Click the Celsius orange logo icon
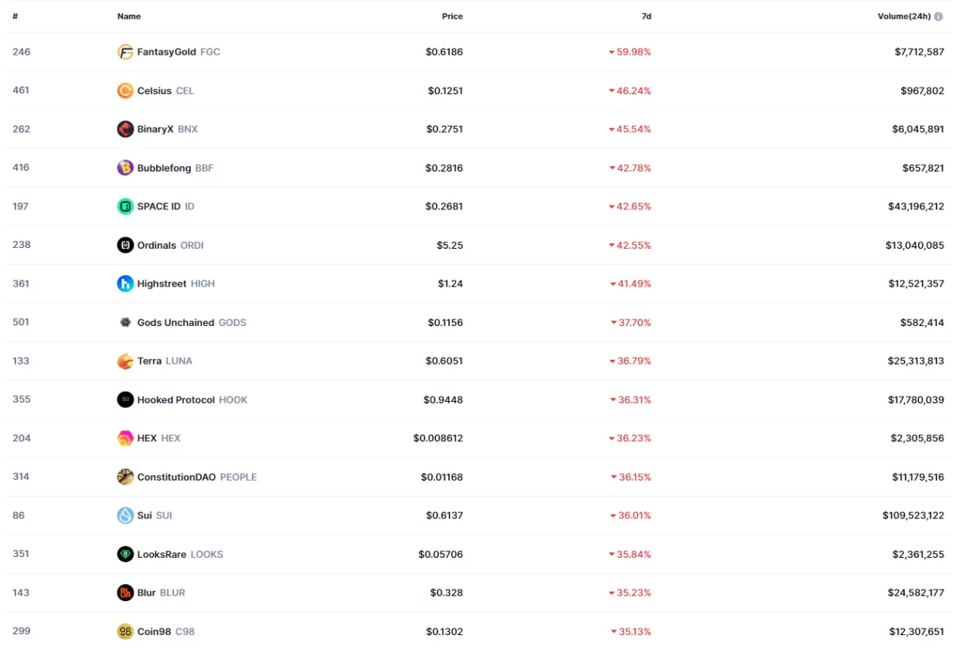The height and width of the screenshot is (649, 966). (125, 90)
